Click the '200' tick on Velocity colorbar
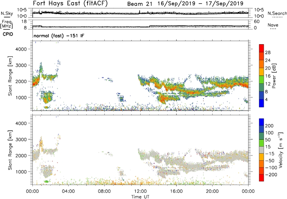The width and height of the screenshot is (287, 199). (x=269, y=126)
